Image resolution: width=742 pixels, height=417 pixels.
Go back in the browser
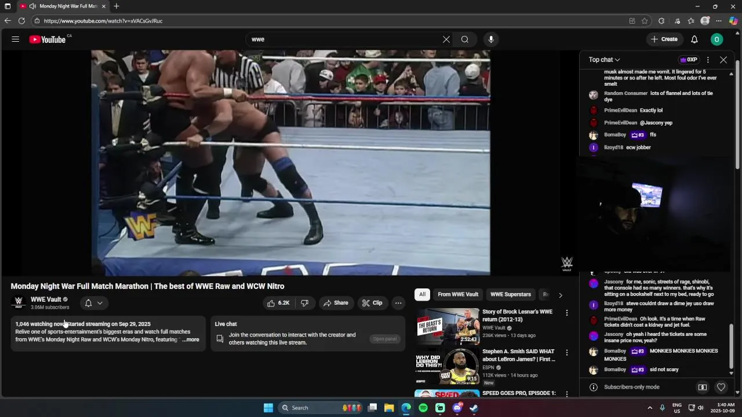[x=8, y=21]
